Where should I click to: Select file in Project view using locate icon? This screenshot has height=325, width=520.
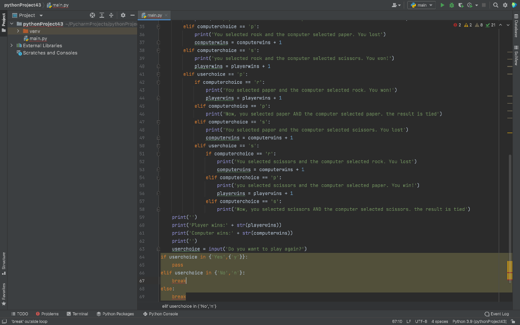coord(92,15)
